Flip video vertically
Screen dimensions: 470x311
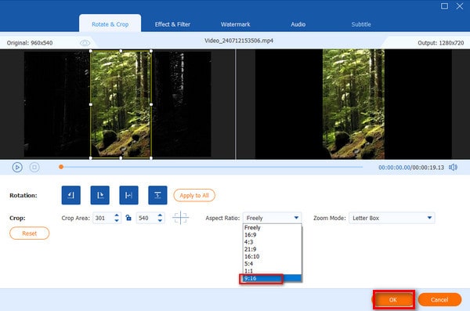(157, 195)
